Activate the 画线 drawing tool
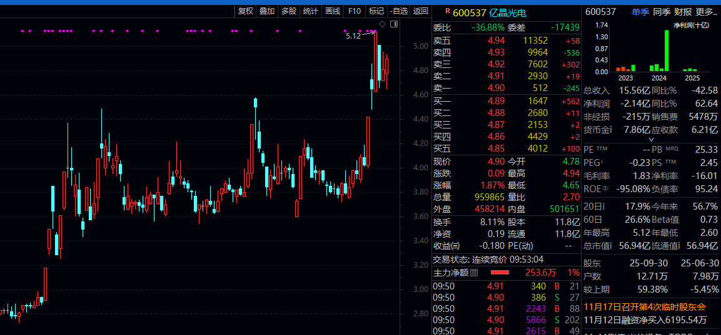The width and height of the screenshot is (721, 335). pos(333,11)
